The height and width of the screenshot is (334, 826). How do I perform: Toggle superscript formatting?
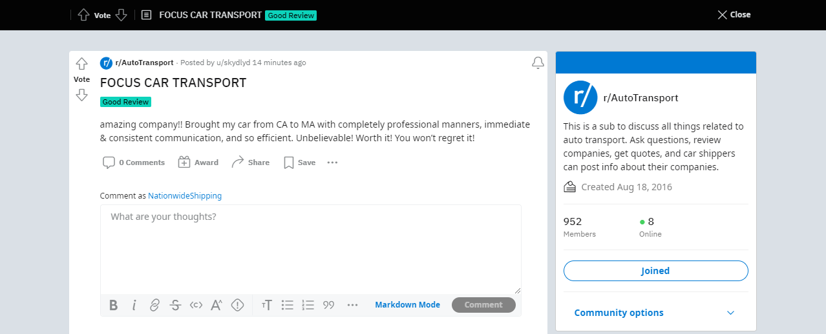(x=217, y=305)
